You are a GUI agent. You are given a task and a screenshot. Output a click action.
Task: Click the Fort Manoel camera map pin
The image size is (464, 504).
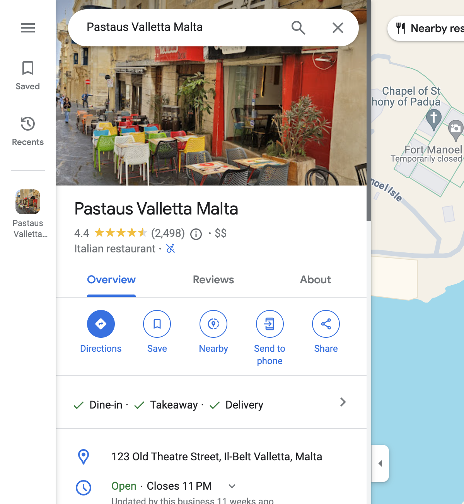pos(455,130)
